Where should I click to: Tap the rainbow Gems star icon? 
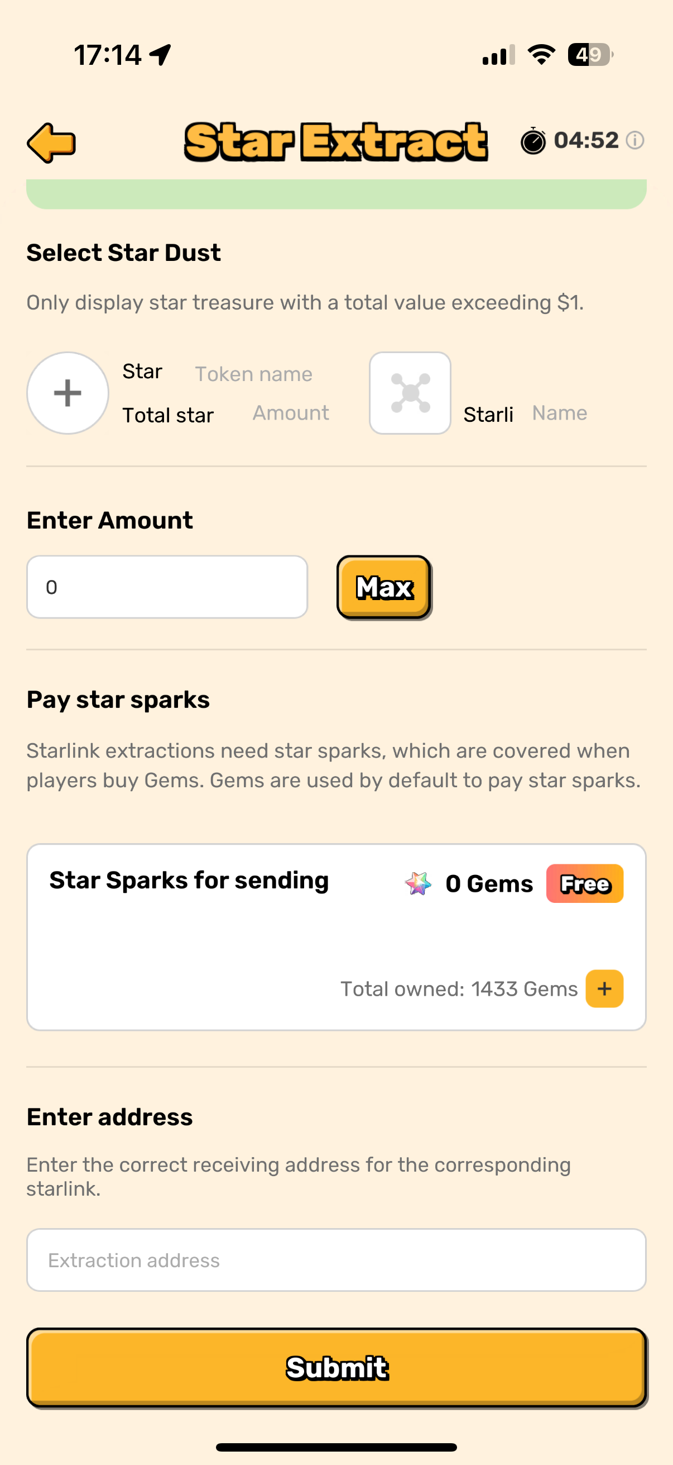point(418,883)
